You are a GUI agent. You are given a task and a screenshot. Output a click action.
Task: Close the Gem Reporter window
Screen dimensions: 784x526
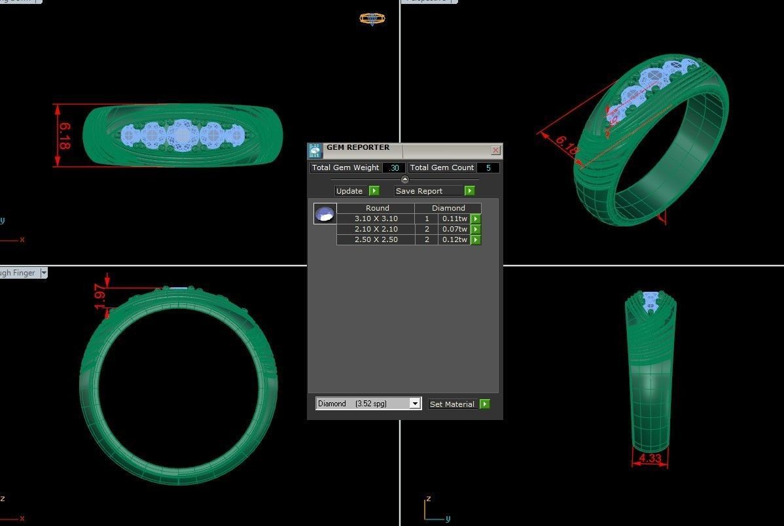click(x=495, y=150)
